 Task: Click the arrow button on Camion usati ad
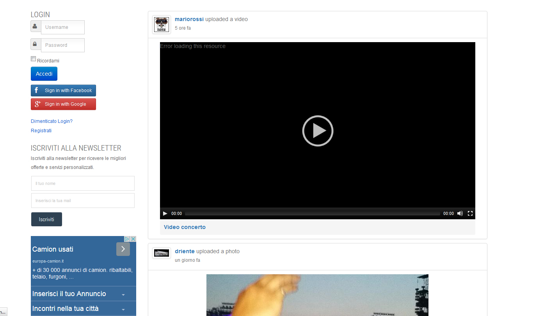click(x=123, y=249)
